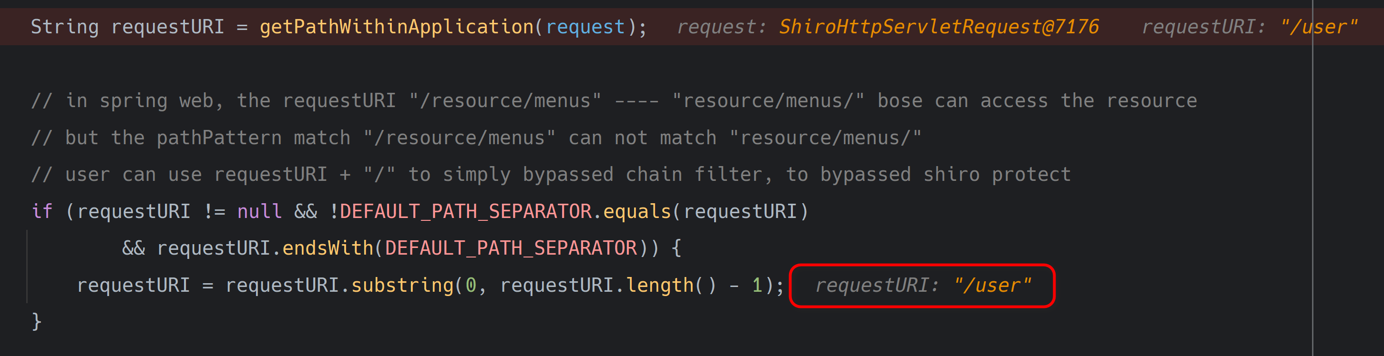This screenshot has height=356, width=1384.
Task: Click the closing brace of if block
Action: [x=37, y=322]
